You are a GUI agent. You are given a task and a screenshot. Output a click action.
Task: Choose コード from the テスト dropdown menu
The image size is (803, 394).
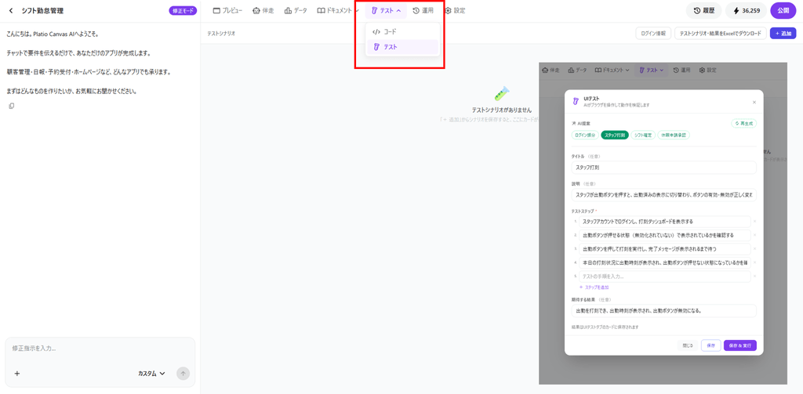[402, 32]
